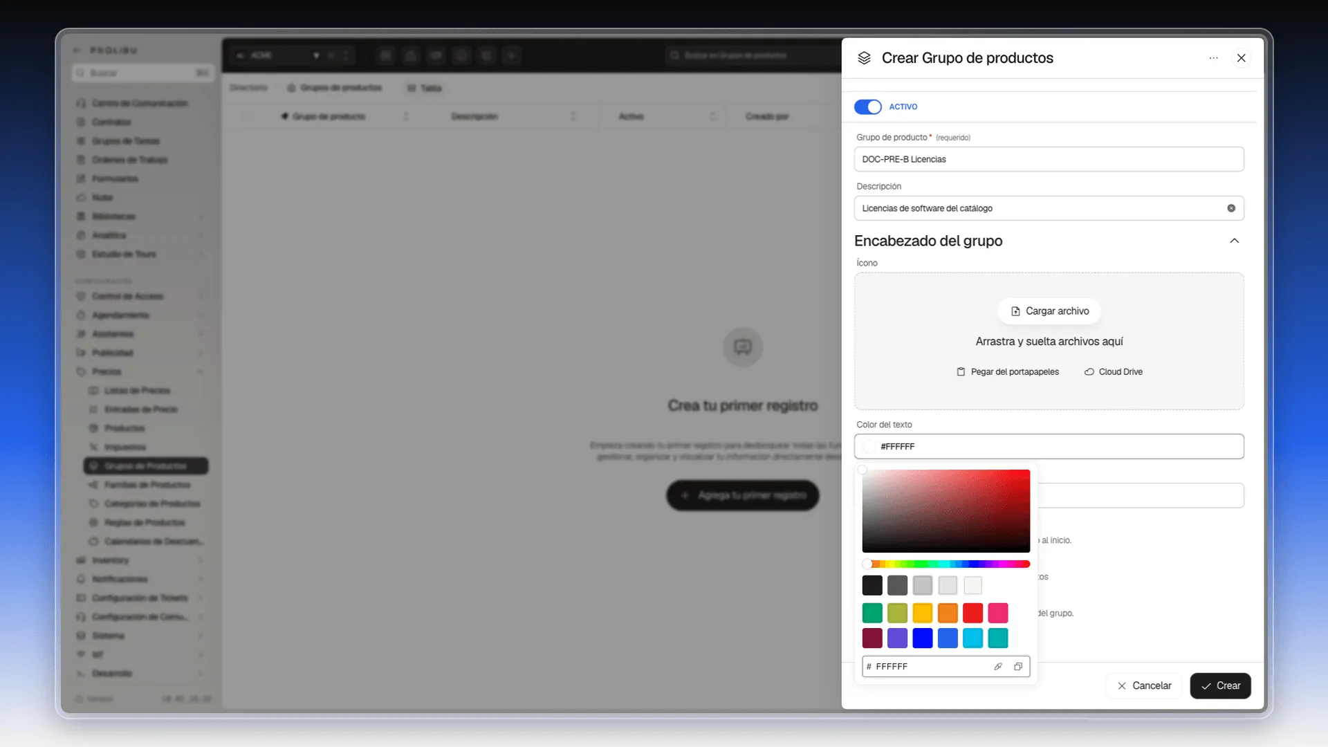Click the eyedropper icon in color picker
The height and width of the screenshot is (747, 1328).
click(x=998, y=667)
